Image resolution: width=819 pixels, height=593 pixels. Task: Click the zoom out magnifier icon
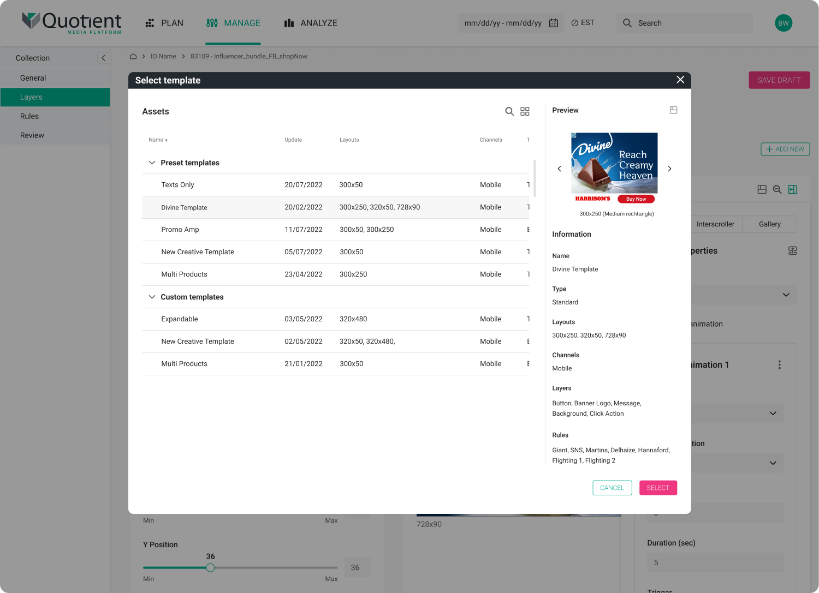tap(777, 189)
